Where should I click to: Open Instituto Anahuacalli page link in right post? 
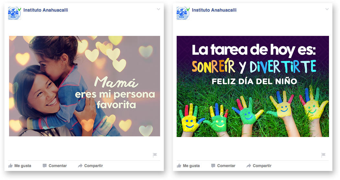point(214,10)
